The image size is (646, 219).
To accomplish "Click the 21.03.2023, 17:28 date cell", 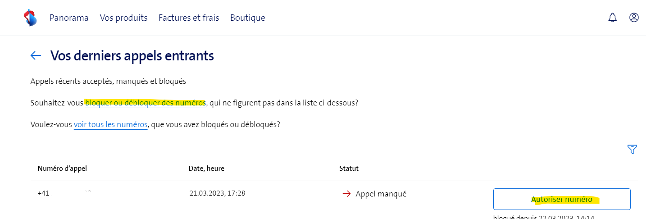I will click(x=217, y=193).
